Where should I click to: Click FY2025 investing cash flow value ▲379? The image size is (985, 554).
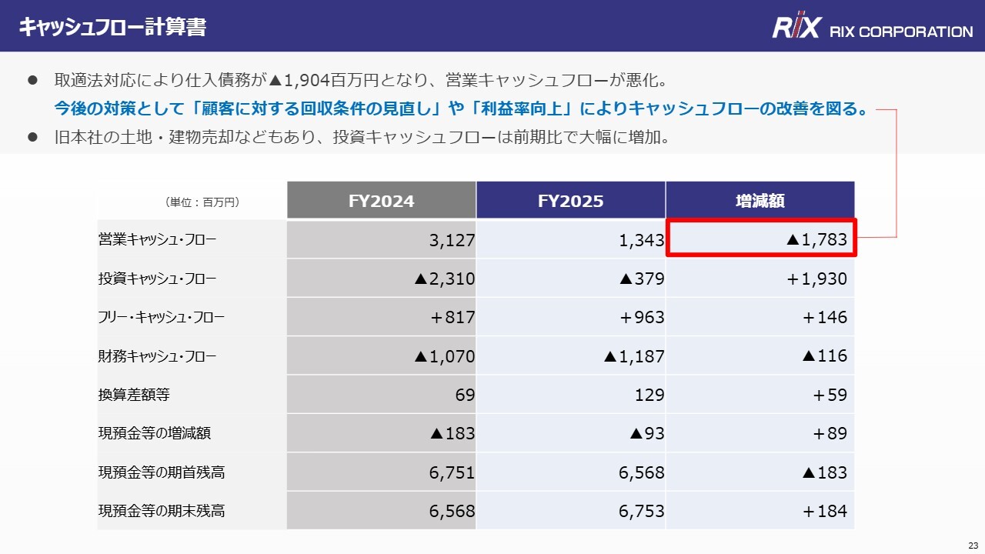[642, 279]
